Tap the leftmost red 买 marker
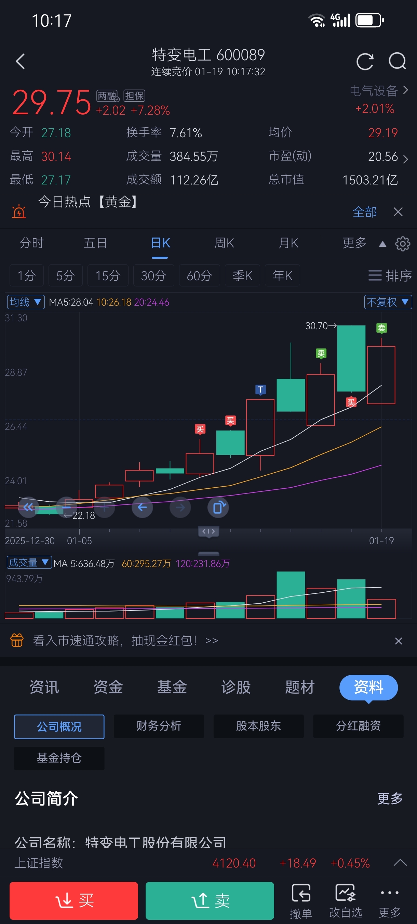This screenshot has width=417, height=924. click(x=200, y=429)
